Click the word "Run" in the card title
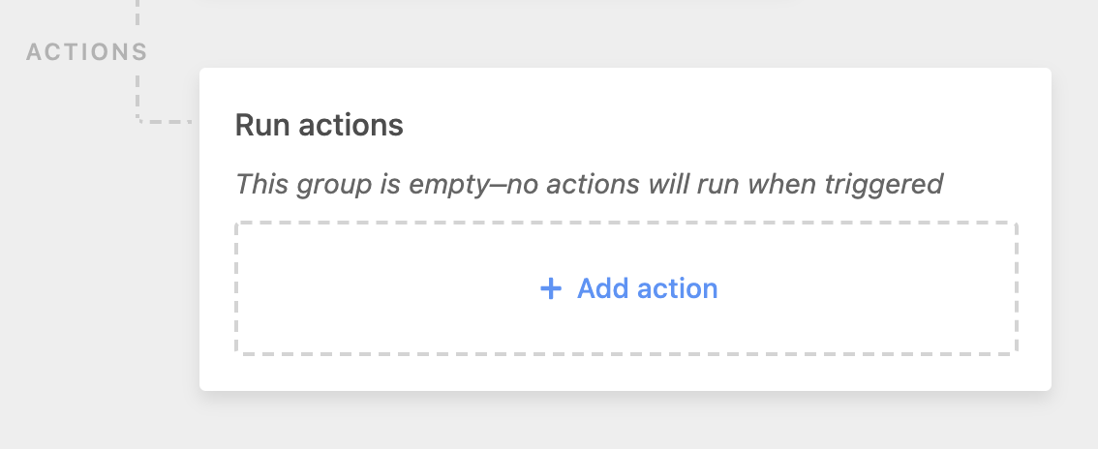 pyautogui.click(x=258, y=125)
